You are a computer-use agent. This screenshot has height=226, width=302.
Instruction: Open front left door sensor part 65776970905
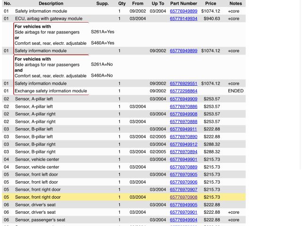click(184, 175)
